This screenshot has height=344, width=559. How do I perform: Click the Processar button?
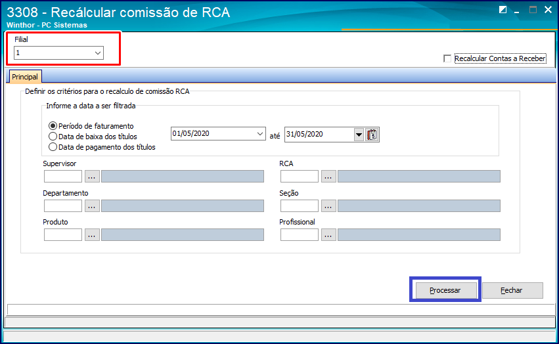[x=445, y=290]
